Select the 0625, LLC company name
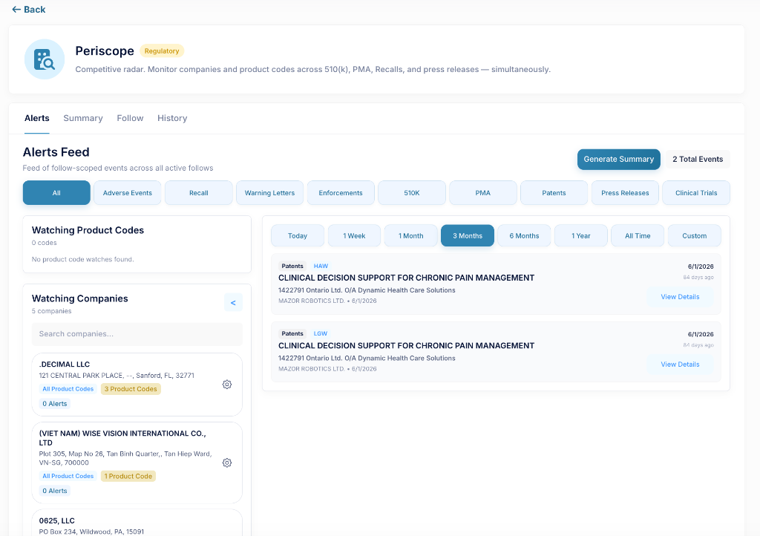760x536 pixels. coord(56,521)
